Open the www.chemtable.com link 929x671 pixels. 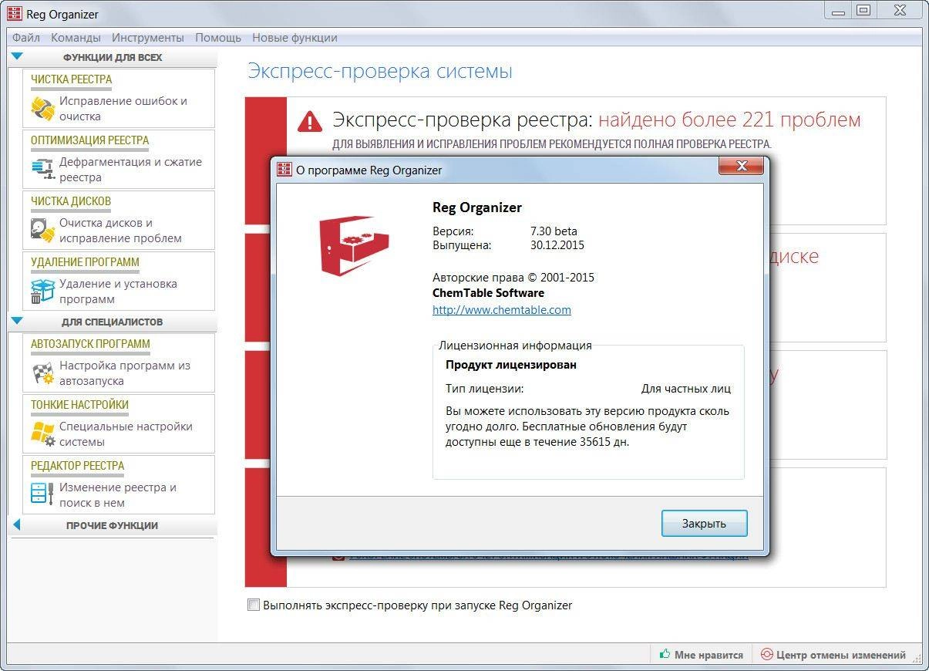(502, 310)
